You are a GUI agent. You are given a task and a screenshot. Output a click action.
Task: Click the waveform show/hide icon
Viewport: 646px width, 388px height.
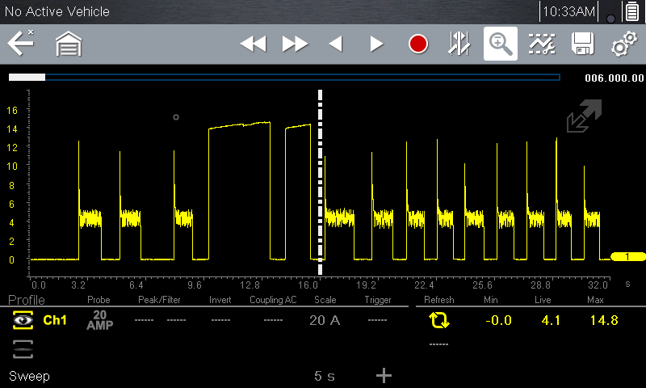pos(542,44)
